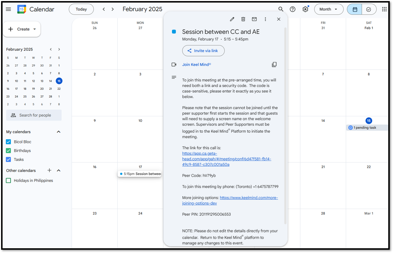Open the Join Keel Mind link

[x=196, y=64]
